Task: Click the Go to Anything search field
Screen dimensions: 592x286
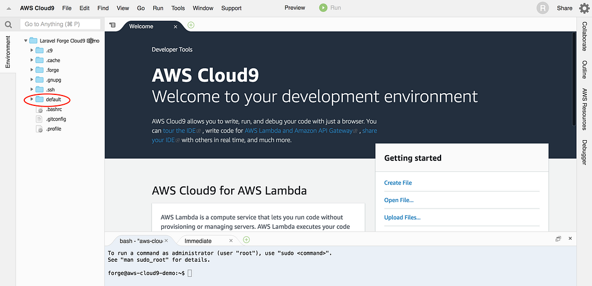Action: (x=60, y=24)
